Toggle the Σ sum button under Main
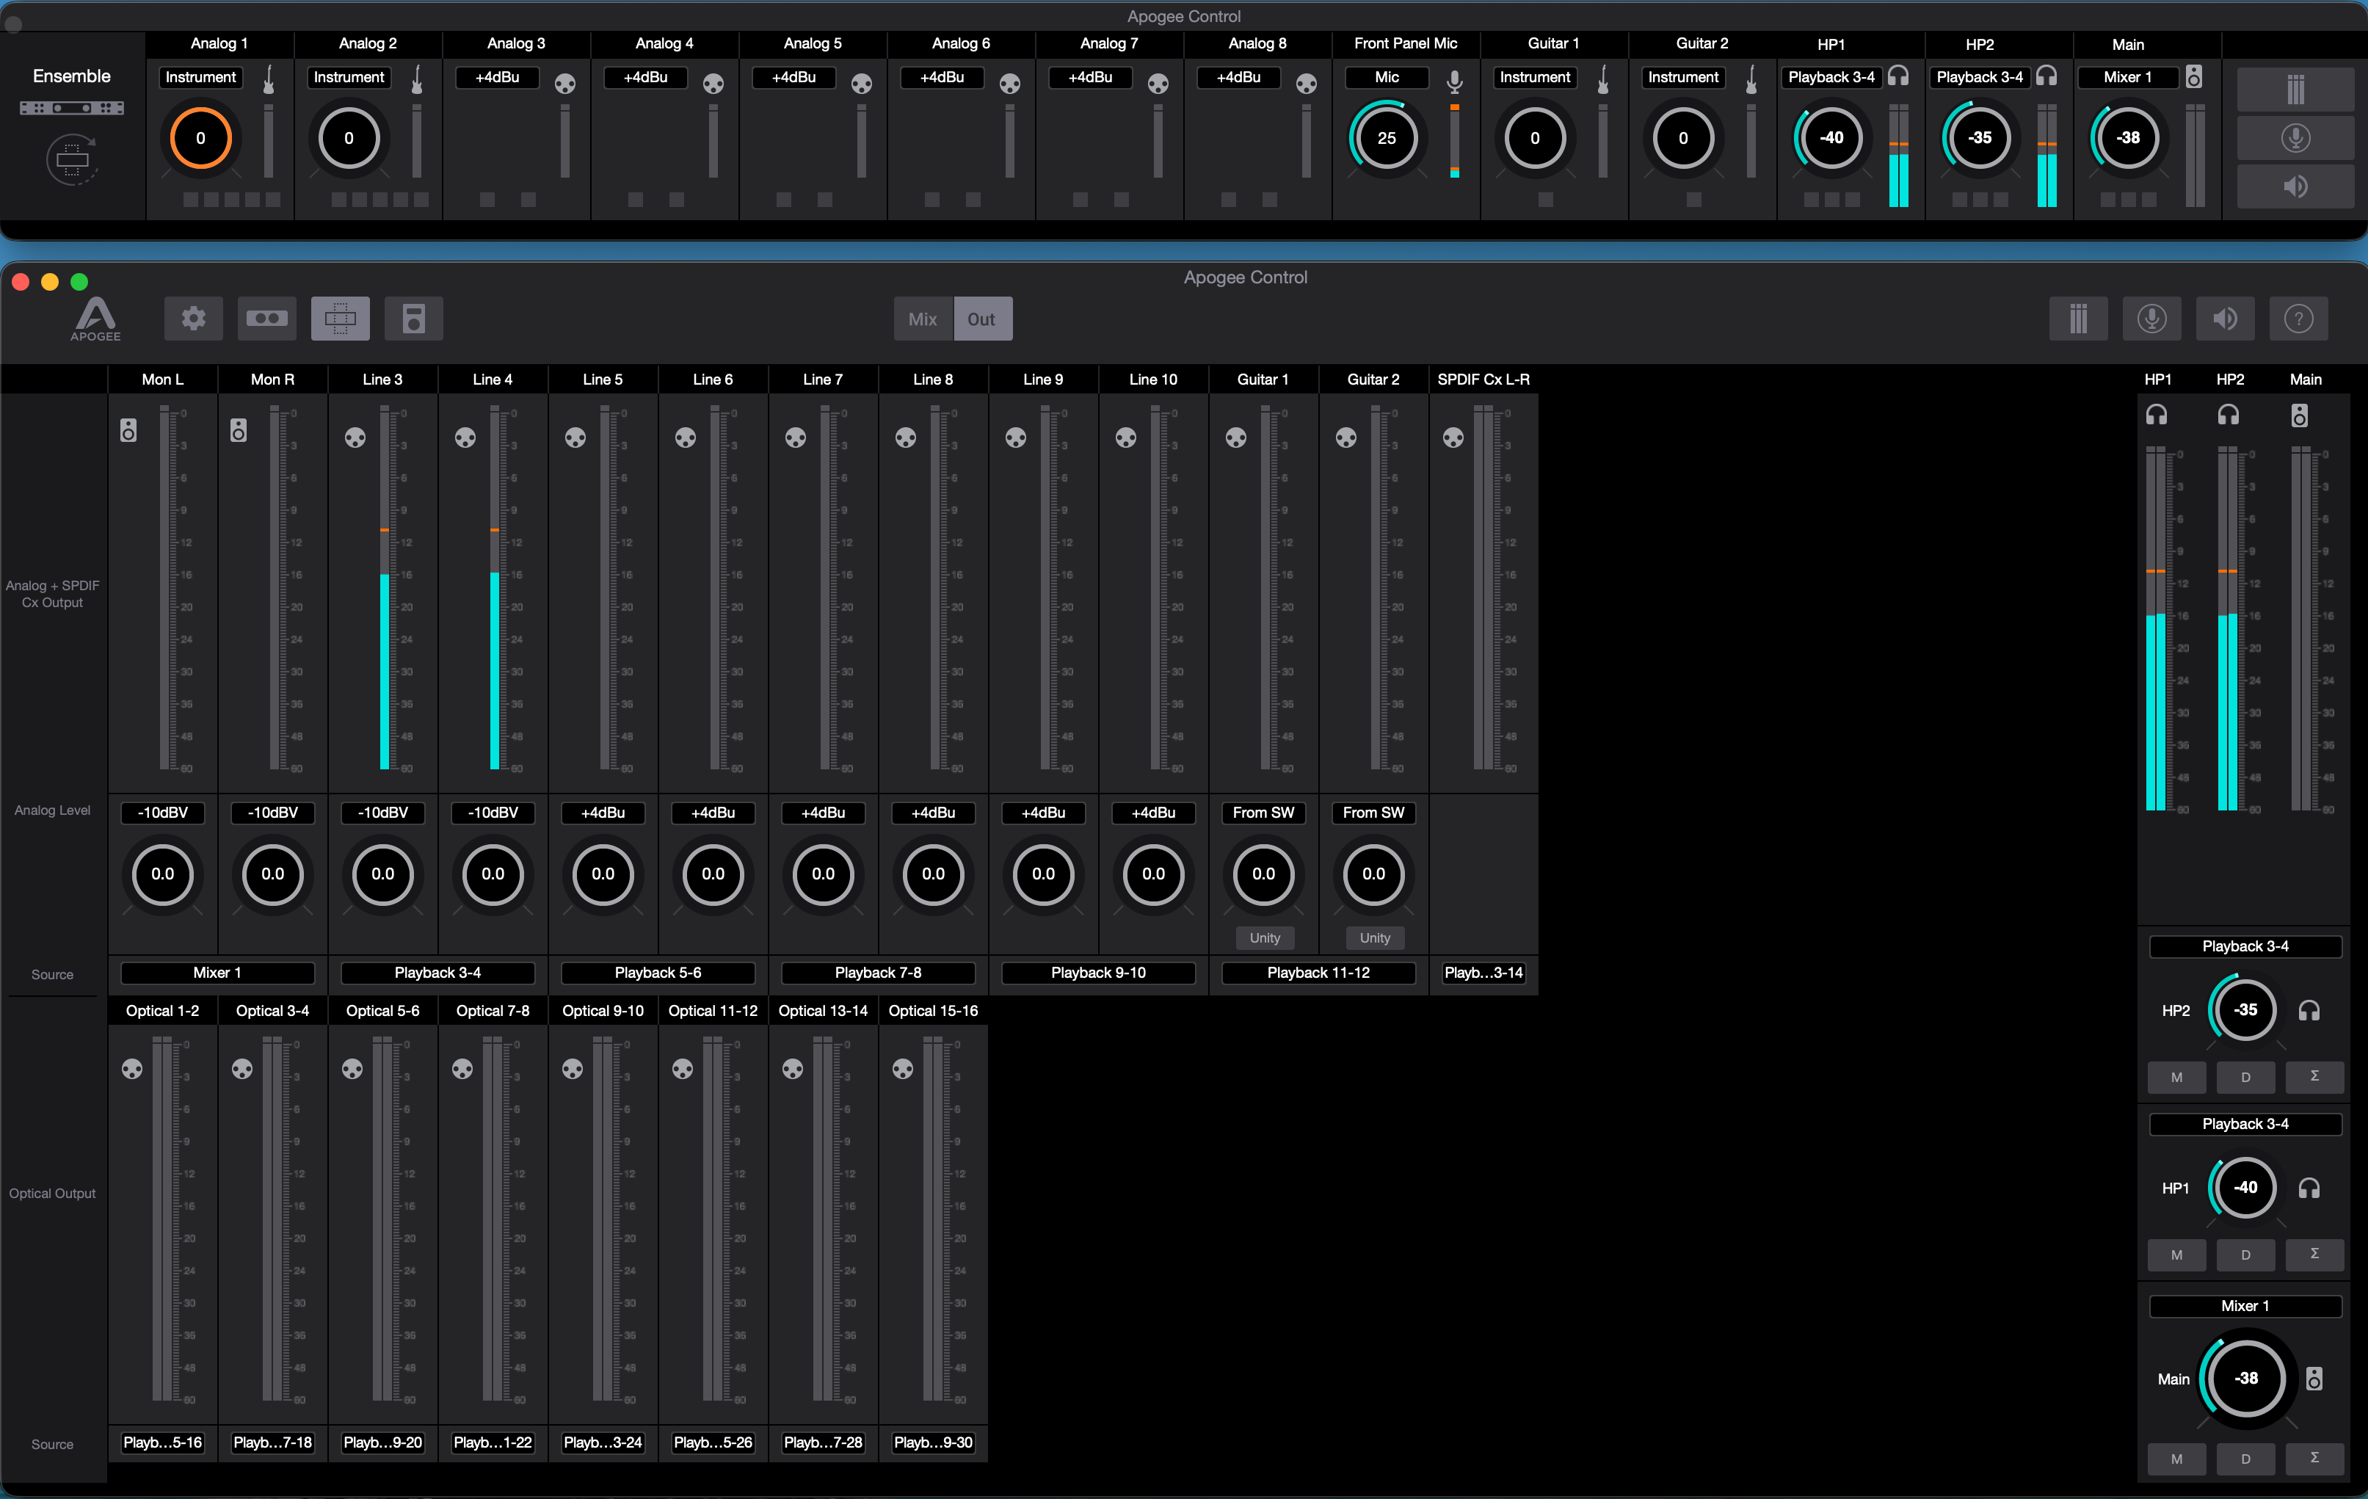The width and height of the screenshot is (2368, 1499). pos(2314,1459)
